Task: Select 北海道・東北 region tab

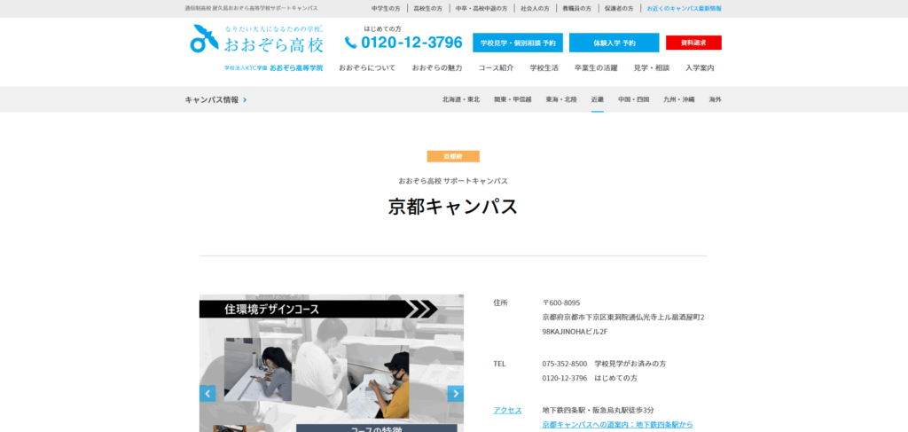Action: [x=461, y=99]
